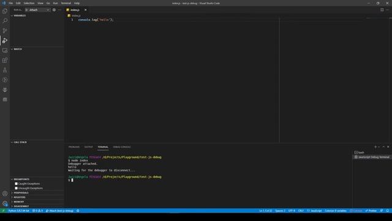
Task: Click the VS Code logo icon
Action: tap(4, 3)
